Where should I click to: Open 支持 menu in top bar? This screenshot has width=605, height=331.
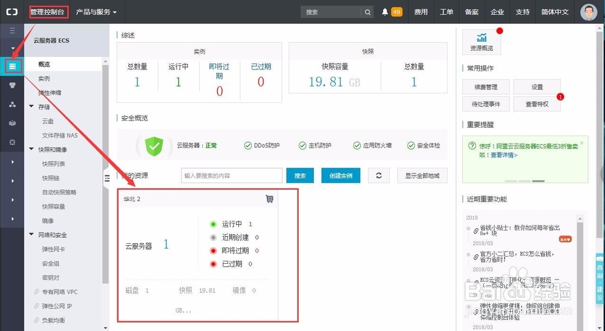tap(523, 12)
